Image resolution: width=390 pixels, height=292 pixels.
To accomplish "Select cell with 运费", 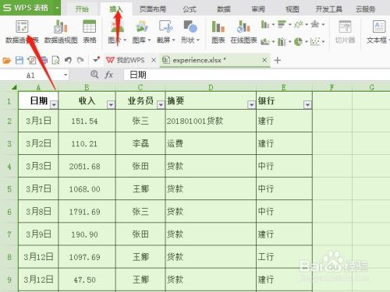I will [x=211, y=143].
